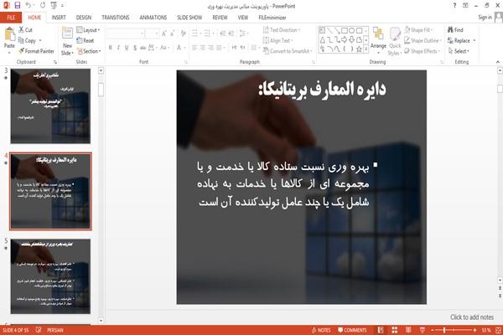503x335 pixels.
Task: Toggle Bold formatting
Action: [x=111, y=48]
